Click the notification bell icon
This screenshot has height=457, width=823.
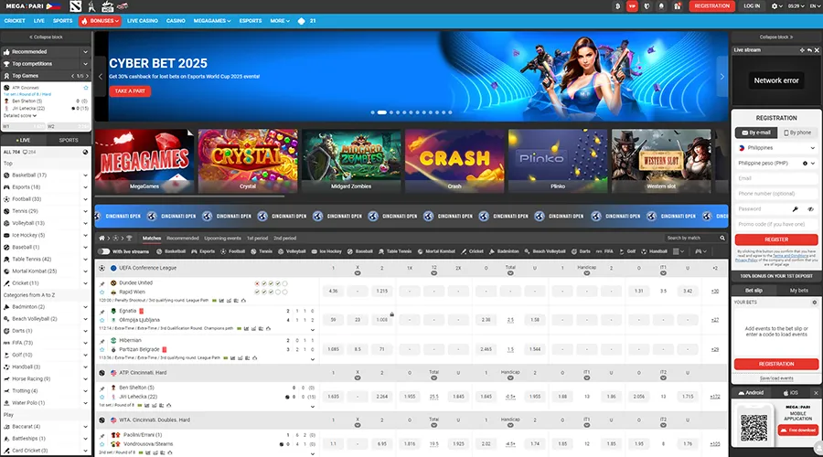pos(661,6)
